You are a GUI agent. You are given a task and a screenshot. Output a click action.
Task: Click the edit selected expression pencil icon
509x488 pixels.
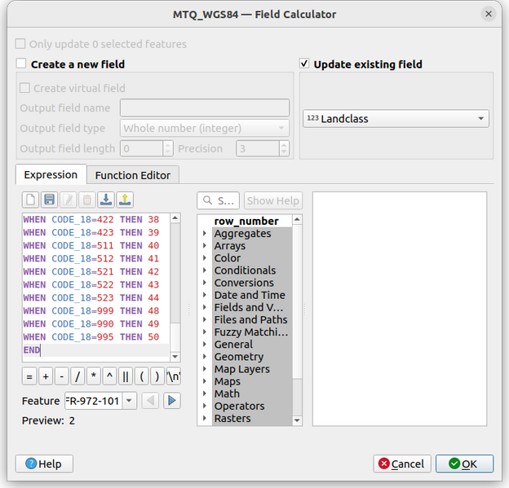tap(69, 200)
